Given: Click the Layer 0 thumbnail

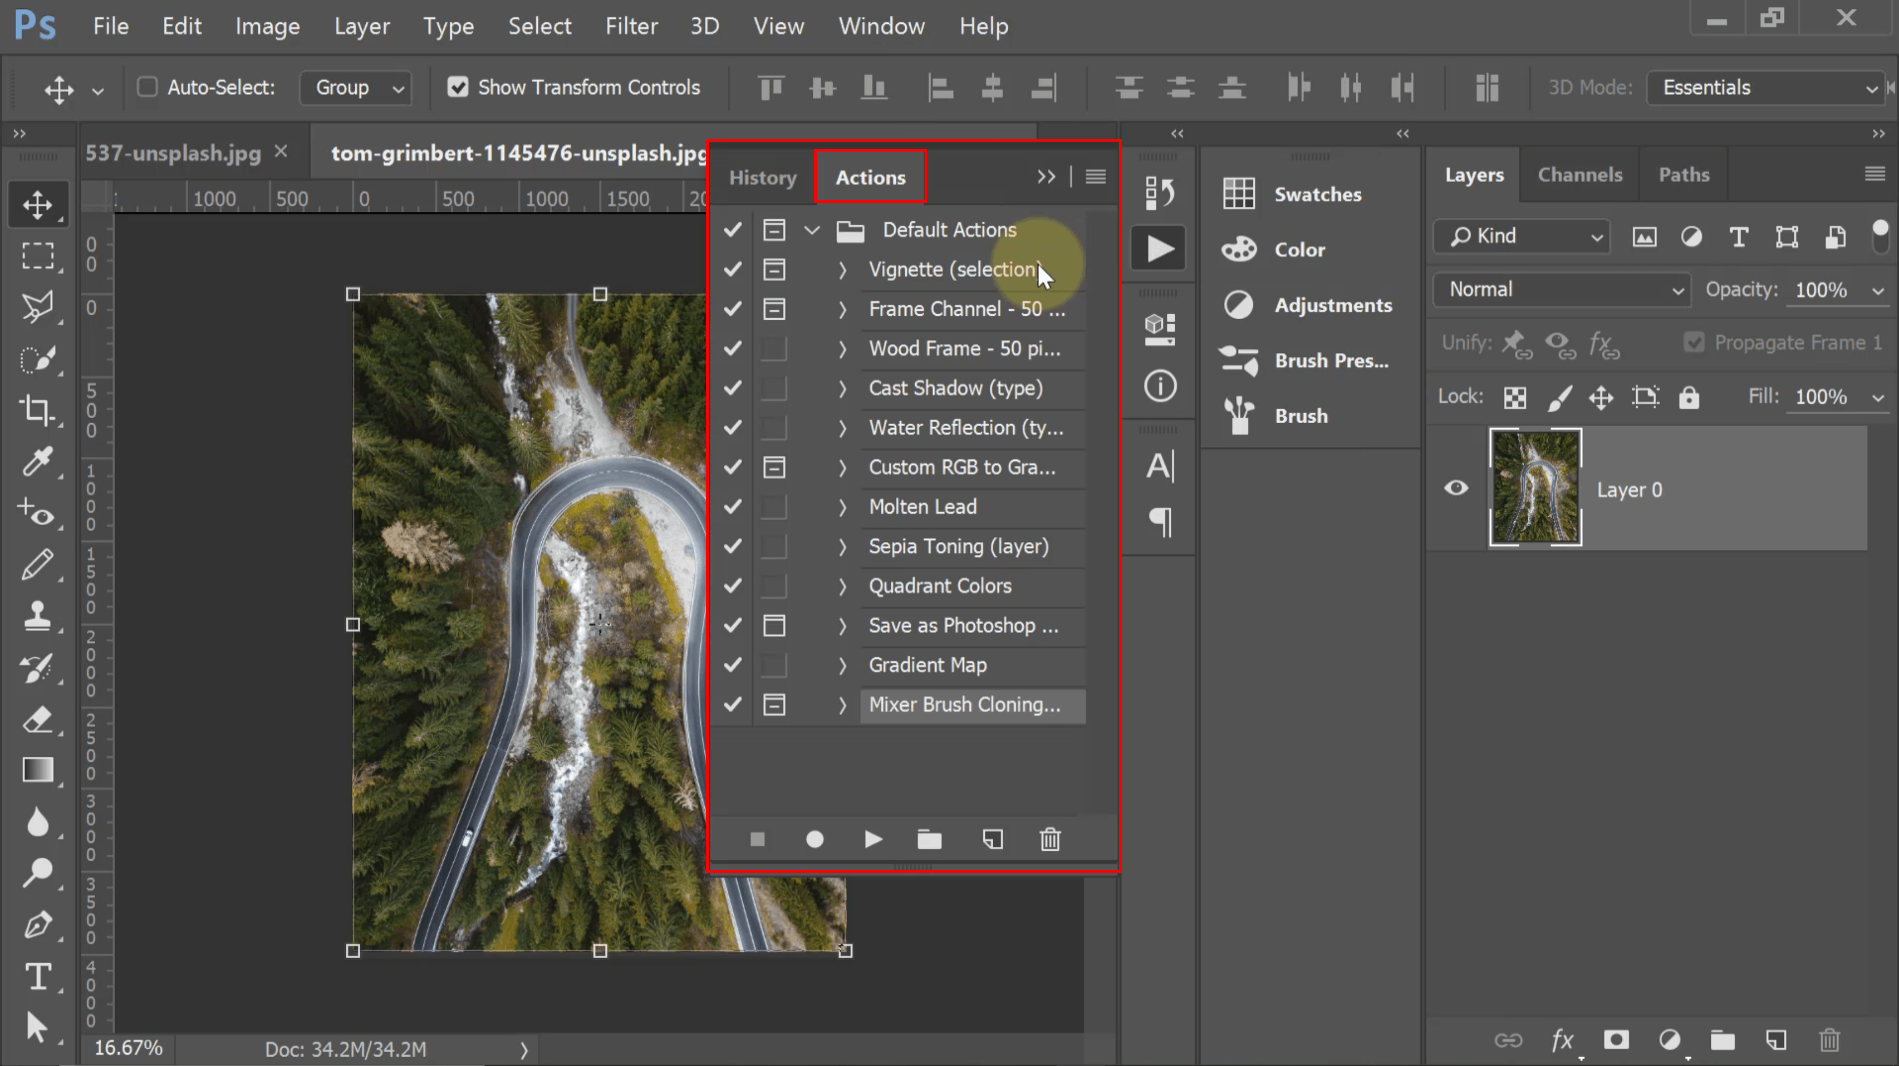Looking at the screenshot, I should click(1535, 487).
